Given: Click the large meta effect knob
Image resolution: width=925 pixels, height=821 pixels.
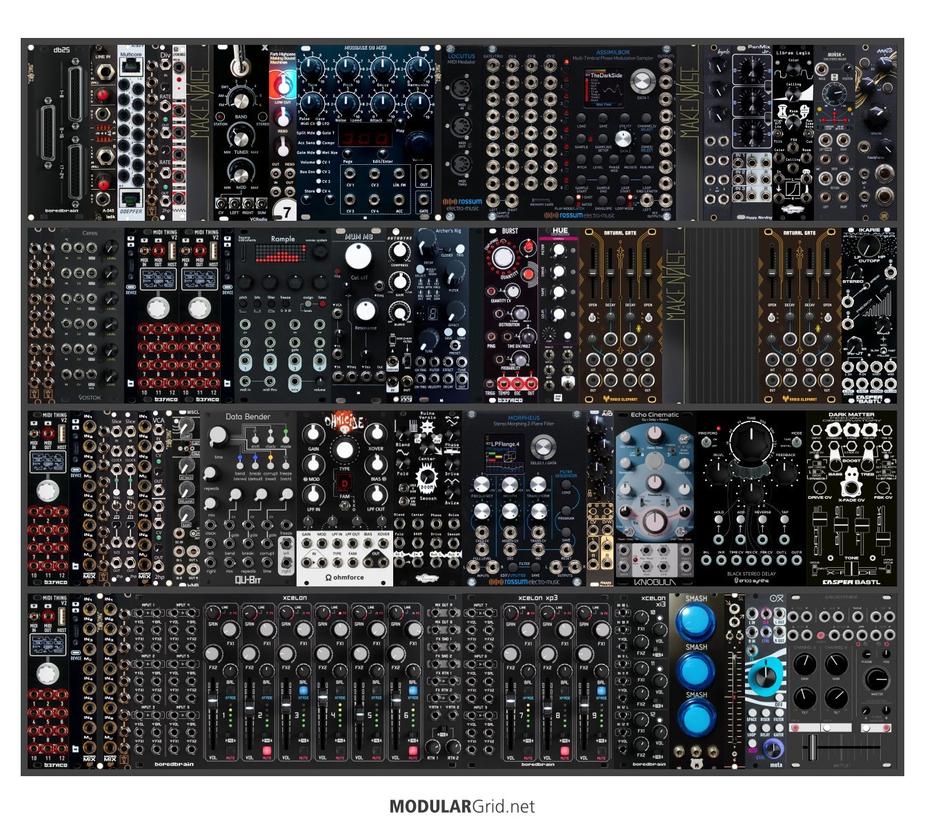Looking at the screenshot, I should [x=764, y=677].
